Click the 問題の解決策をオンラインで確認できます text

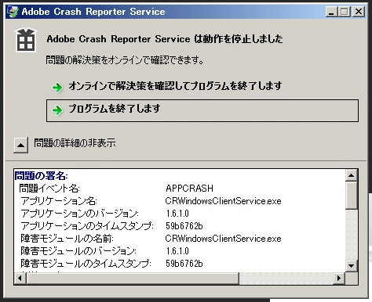(125, 60)
